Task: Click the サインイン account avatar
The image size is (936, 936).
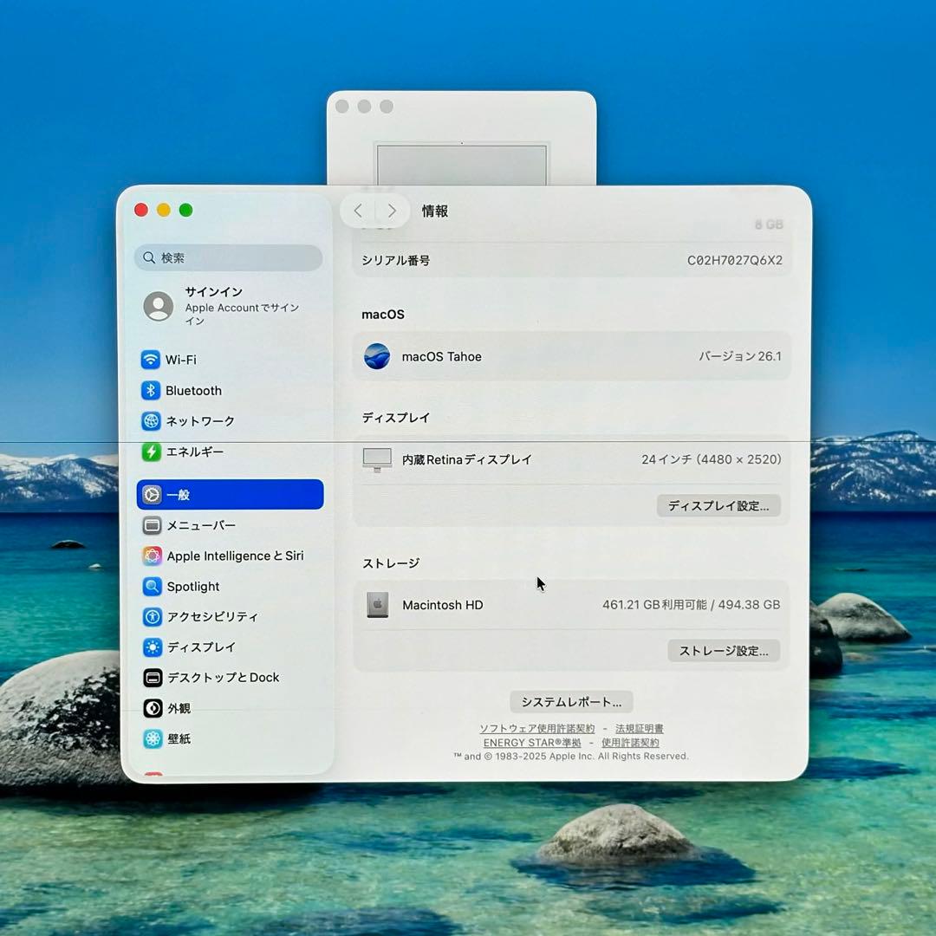Action: 159,306
